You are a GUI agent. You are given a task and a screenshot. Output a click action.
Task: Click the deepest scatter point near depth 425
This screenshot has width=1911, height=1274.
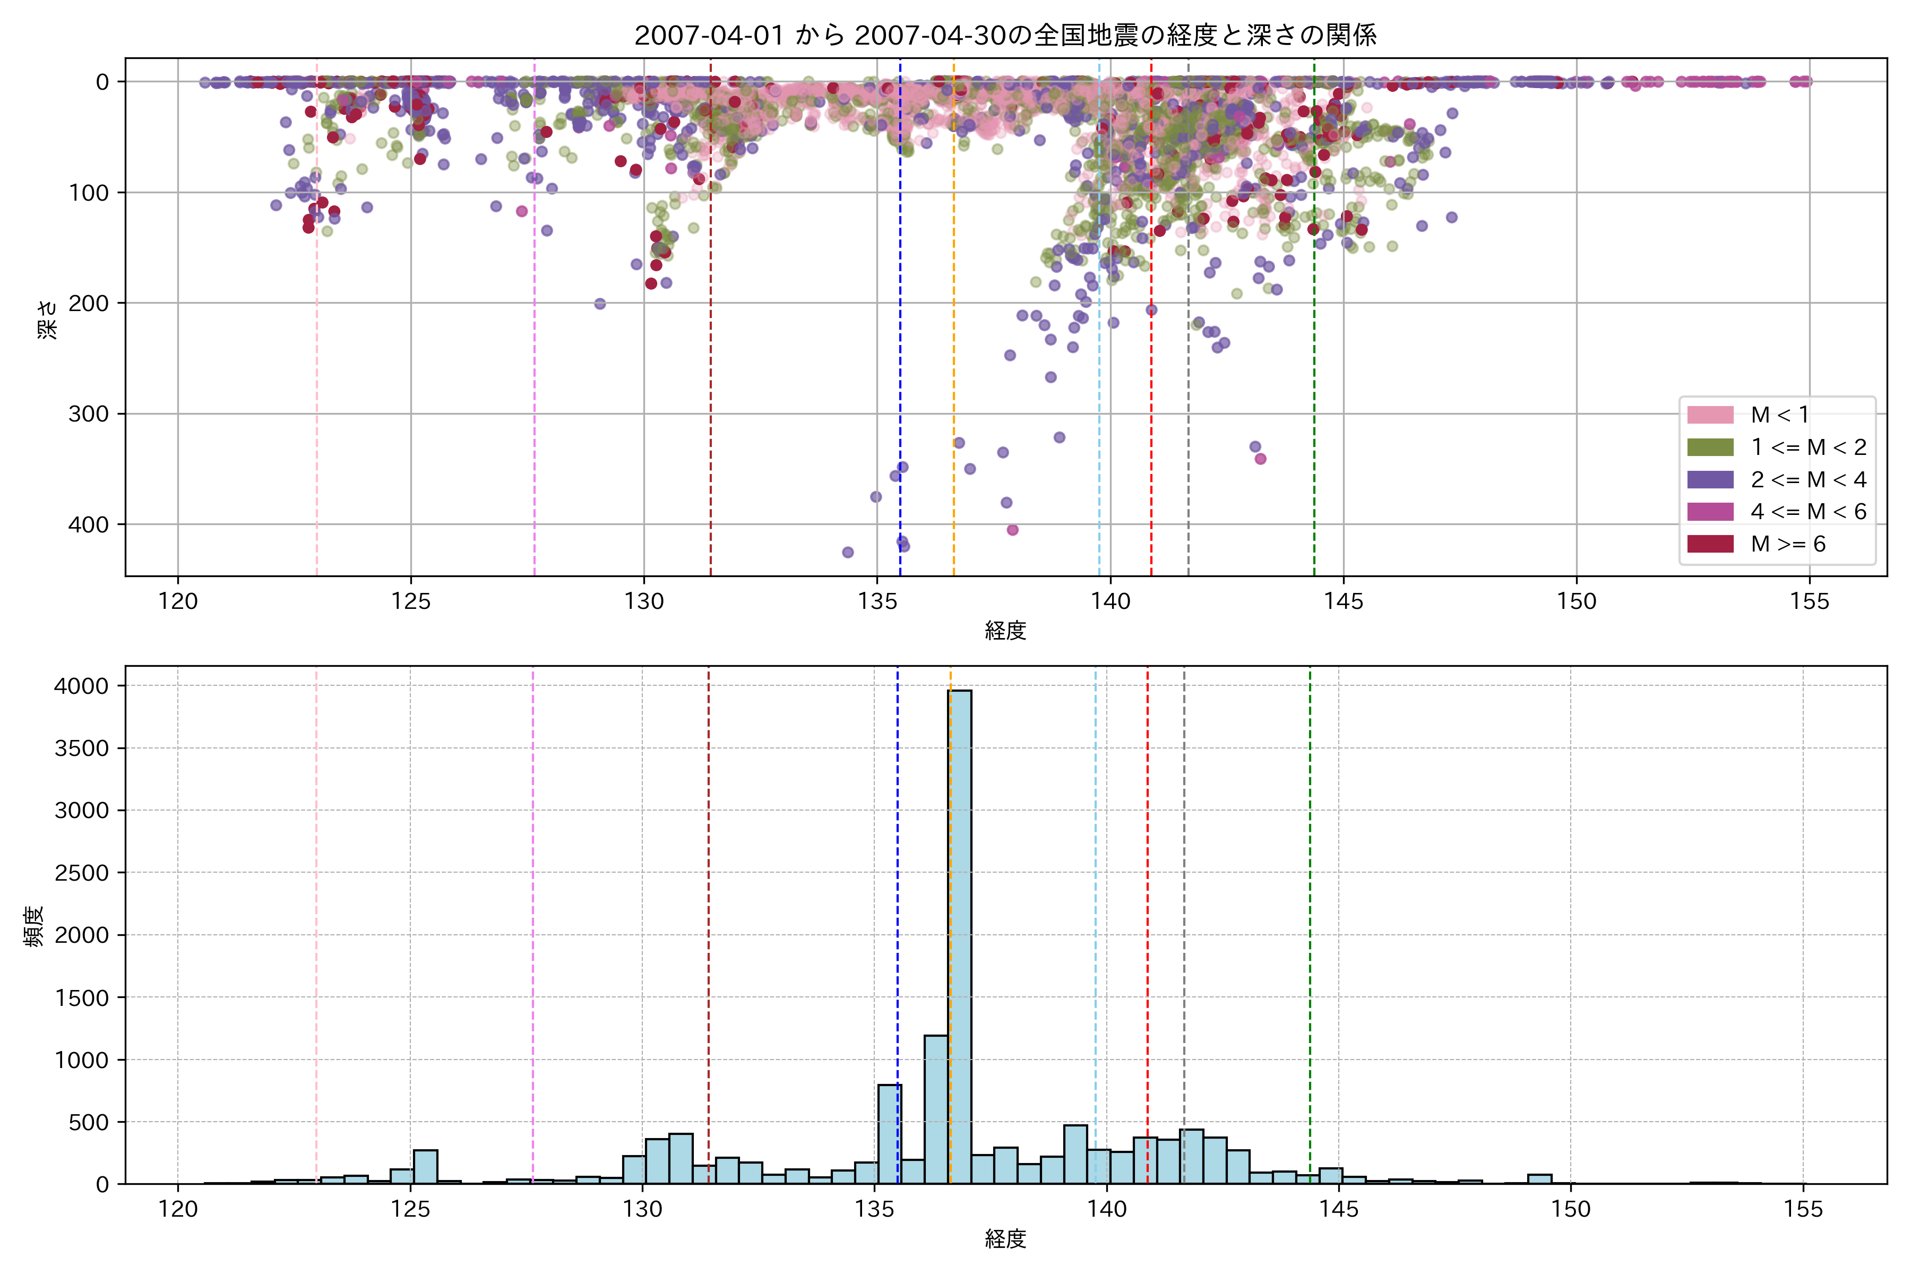pyautogui.click(x=847, y=553)
